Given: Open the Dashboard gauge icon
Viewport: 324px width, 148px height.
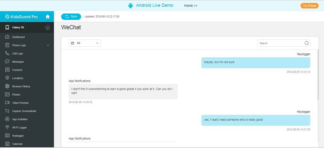Looking at the screenshot, I should pos(7,37).
